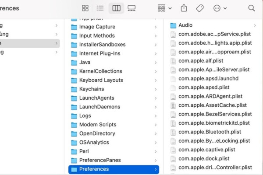263x175 pixels.
Task: Select com.apple.apsd.launchd file
Action: pos(213,78)
